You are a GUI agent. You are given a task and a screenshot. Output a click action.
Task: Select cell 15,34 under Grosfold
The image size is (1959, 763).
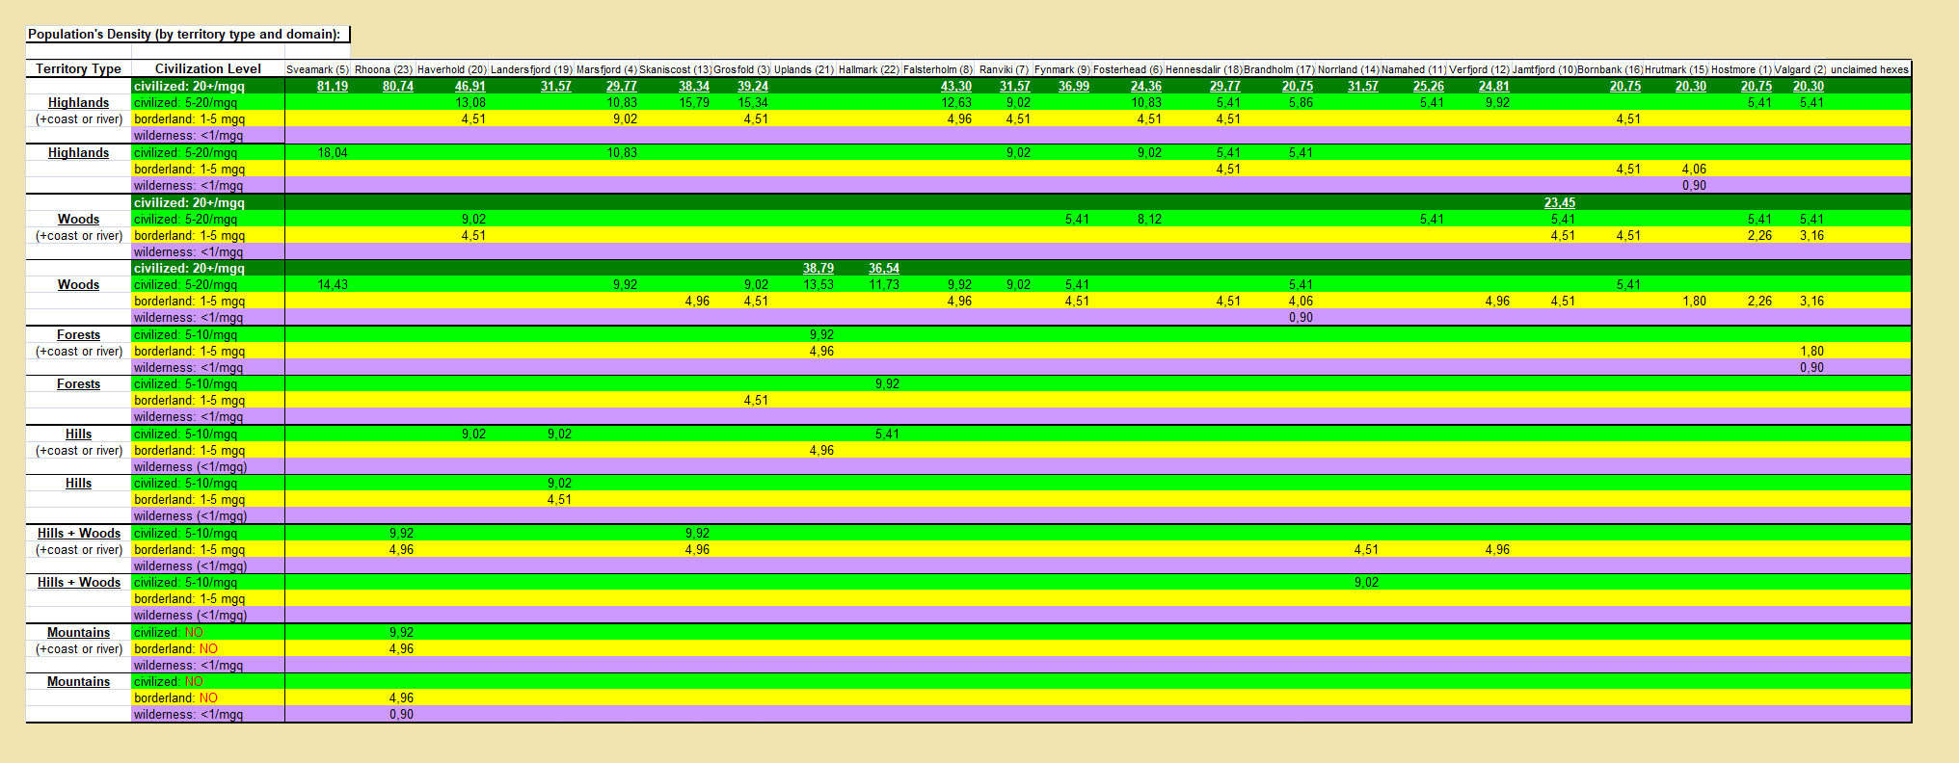point(753,102)
